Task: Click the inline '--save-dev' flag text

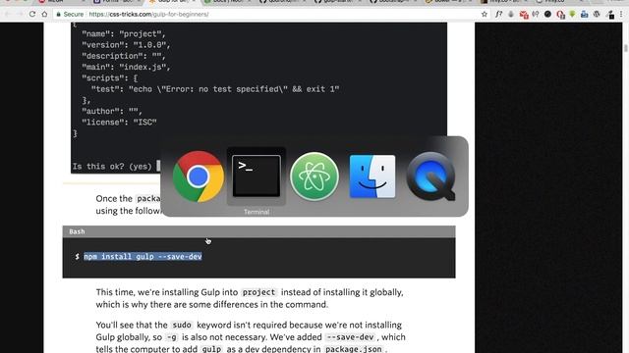Action: click(350, 337)
